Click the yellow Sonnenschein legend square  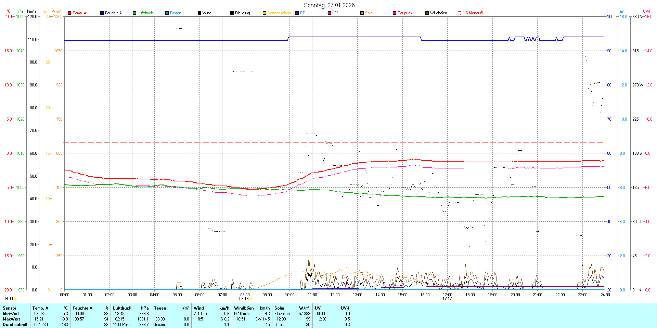(265, 13)
